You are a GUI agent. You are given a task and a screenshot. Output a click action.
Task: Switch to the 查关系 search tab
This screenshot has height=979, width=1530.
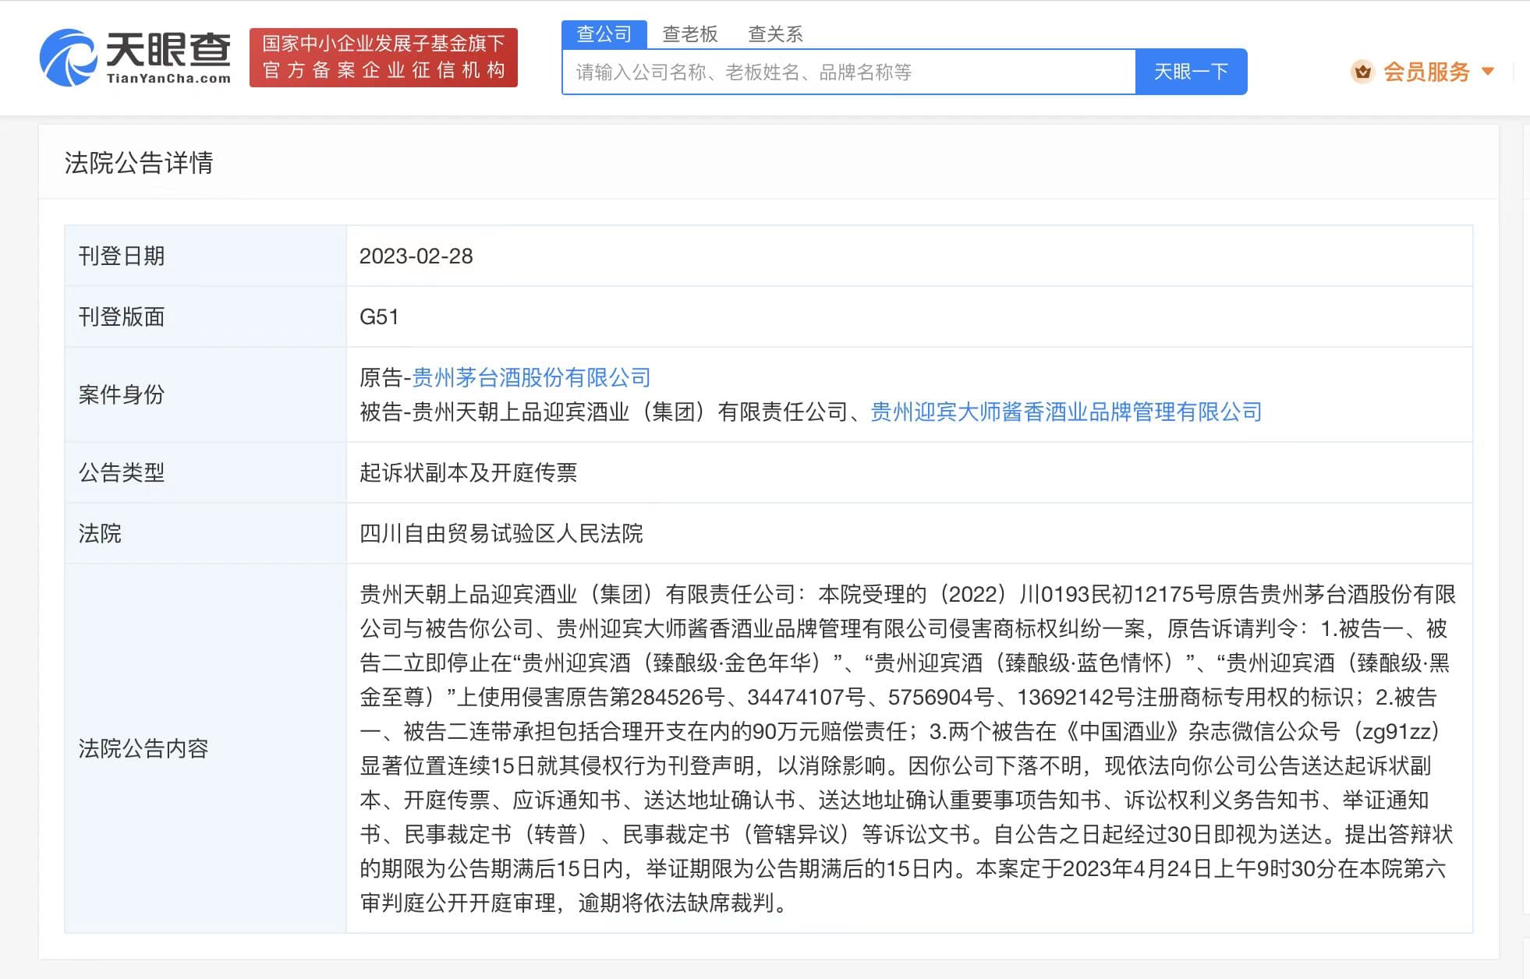775,34
